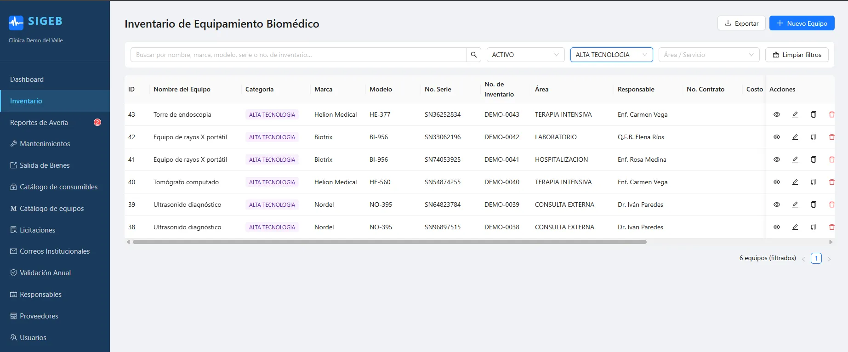
Task: Delete the DEMO-0043 equipment trash icon
Action: 831,114
